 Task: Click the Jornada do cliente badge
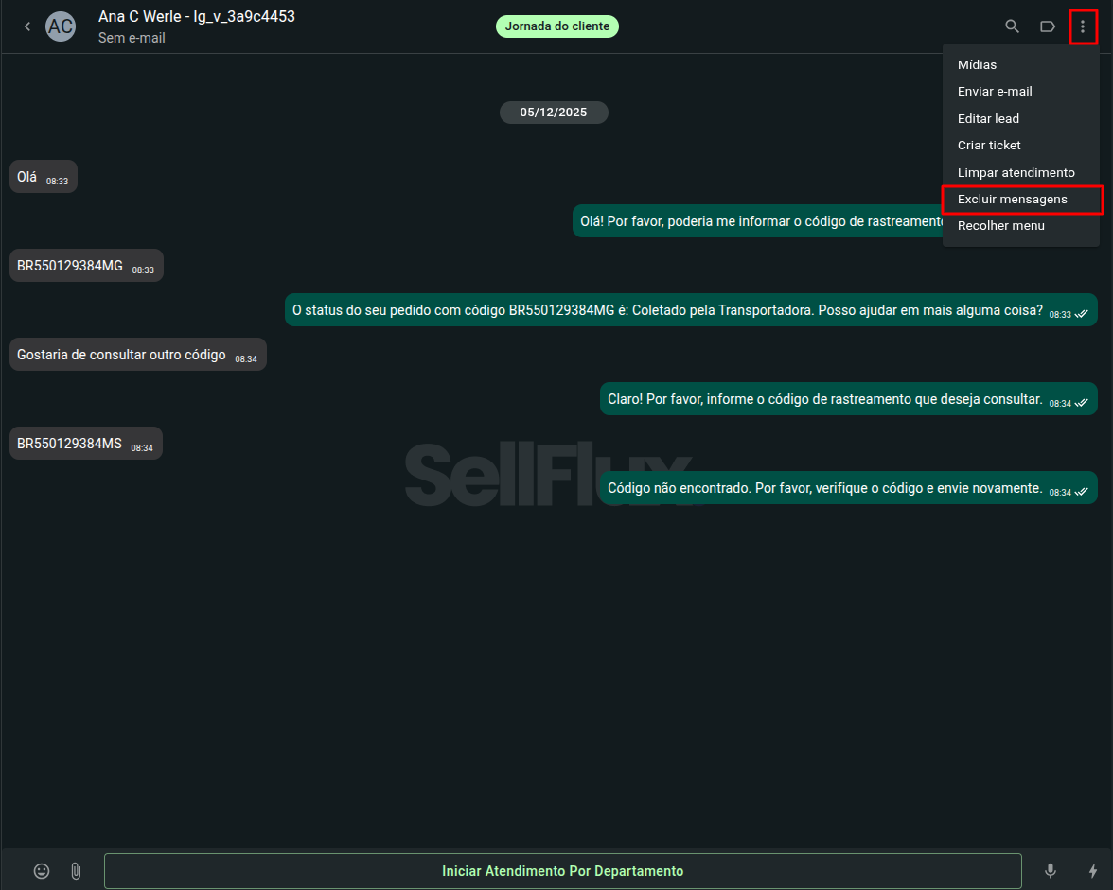pyautogui.click(x=556, y=26)
